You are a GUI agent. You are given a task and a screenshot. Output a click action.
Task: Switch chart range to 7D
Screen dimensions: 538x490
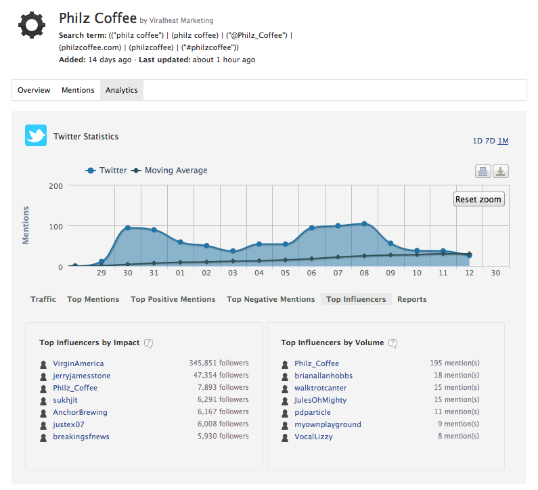(490, 141)
